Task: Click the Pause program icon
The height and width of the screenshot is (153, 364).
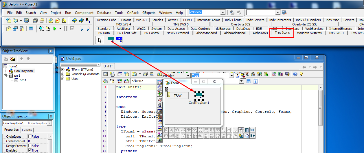Action: pos(66,29)
